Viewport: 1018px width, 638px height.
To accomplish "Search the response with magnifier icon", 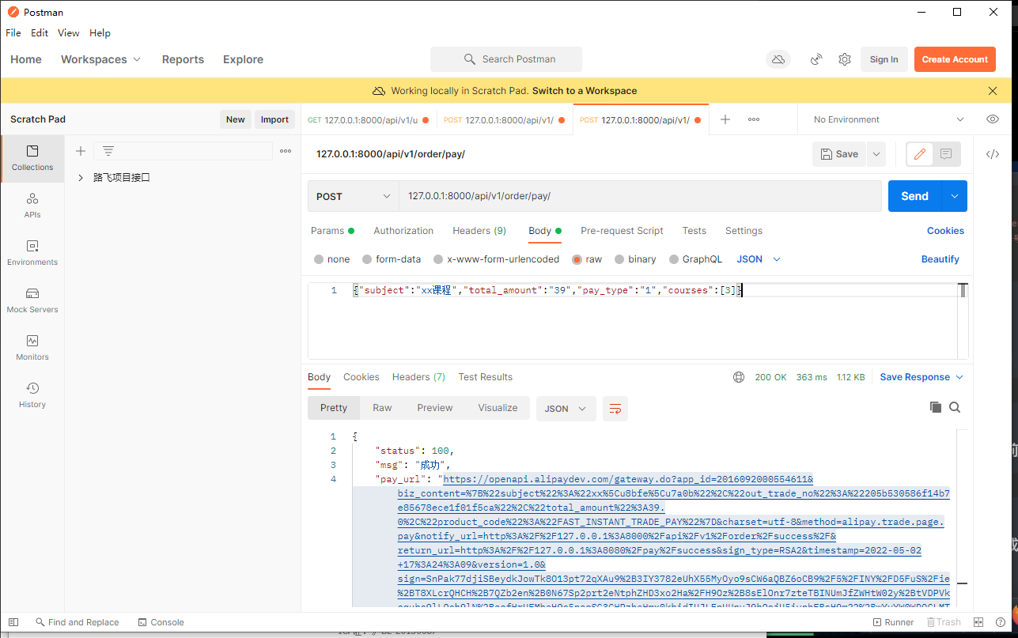I will point(955,407).
